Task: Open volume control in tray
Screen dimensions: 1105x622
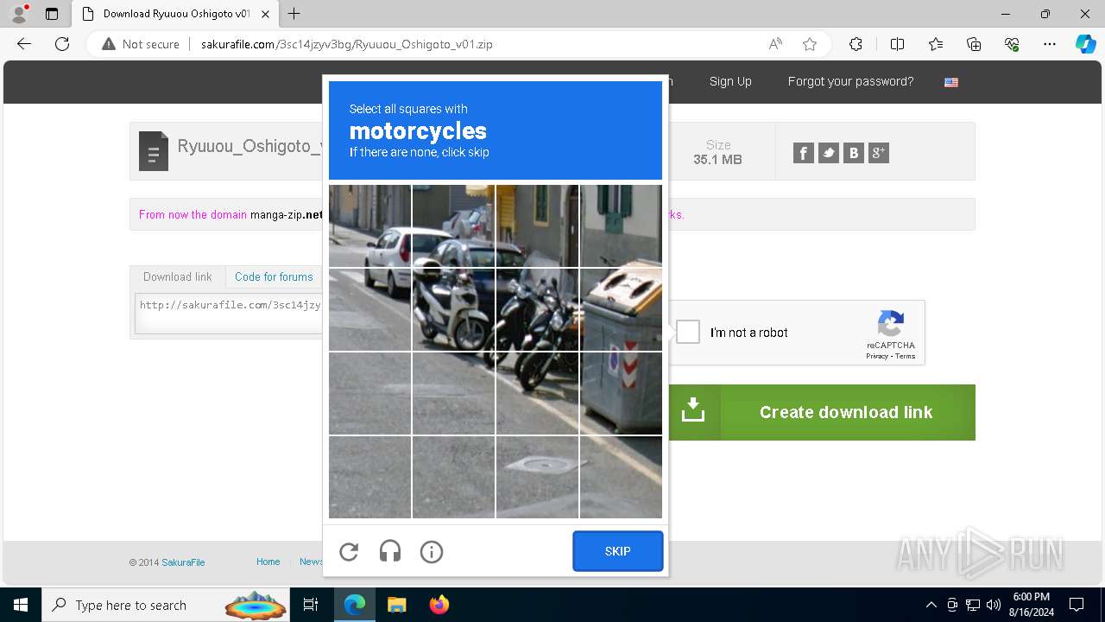Action: click(994, 605)
